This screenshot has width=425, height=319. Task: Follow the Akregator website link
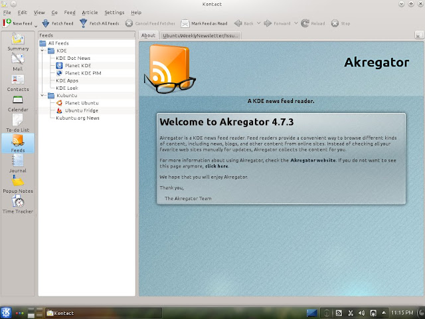click(313, 160)
